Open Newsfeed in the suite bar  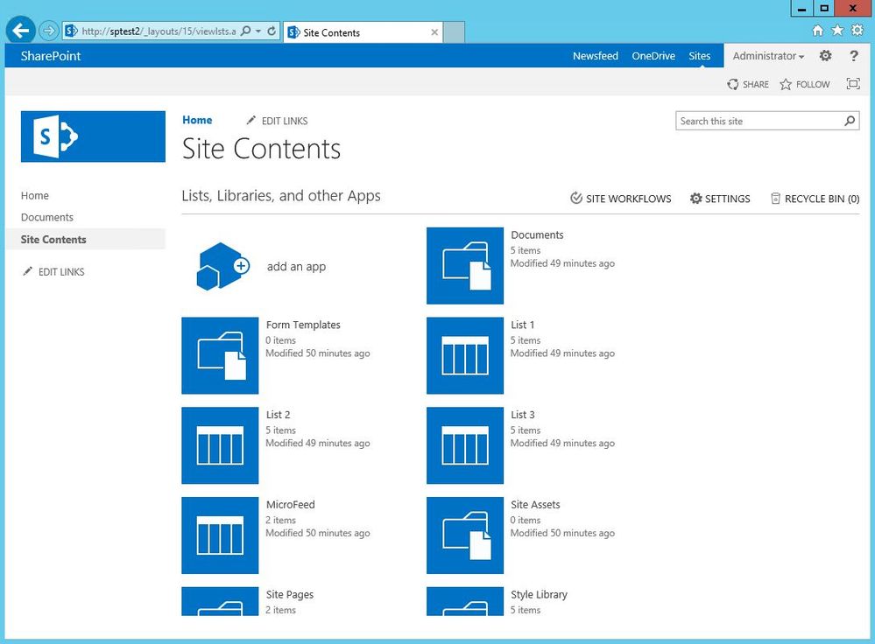(x=596, y=56)
